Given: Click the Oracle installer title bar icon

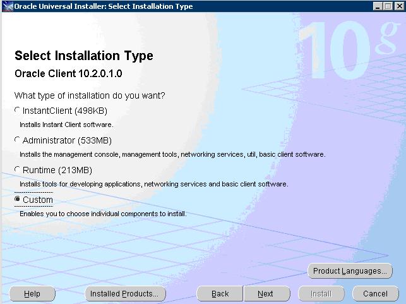Looking at the screenshot, I should tap(8, 6).
